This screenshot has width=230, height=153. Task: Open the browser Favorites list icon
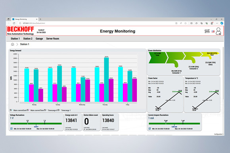tap(197, 23)
